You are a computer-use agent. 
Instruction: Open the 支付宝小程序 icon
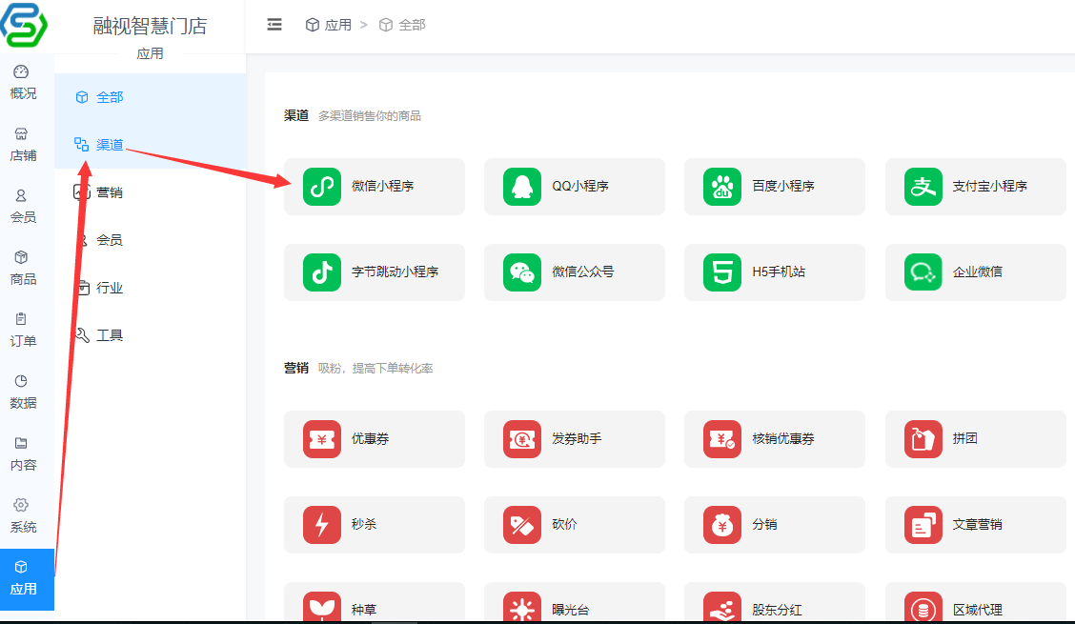click(923, 187)
